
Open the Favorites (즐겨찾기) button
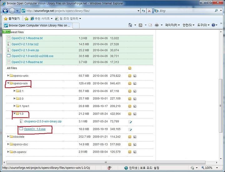(x=12, y=18)
